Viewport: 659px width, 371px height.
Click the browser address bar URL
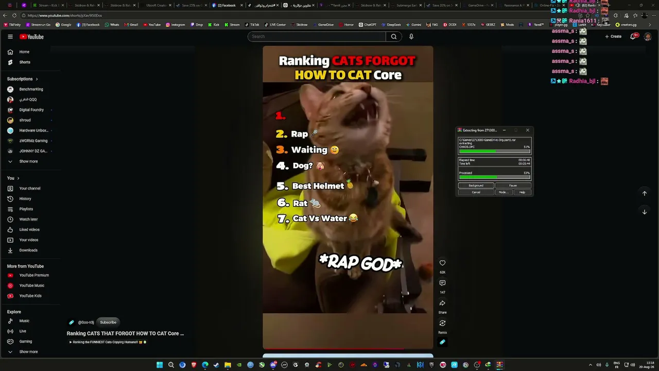(64, 15)
